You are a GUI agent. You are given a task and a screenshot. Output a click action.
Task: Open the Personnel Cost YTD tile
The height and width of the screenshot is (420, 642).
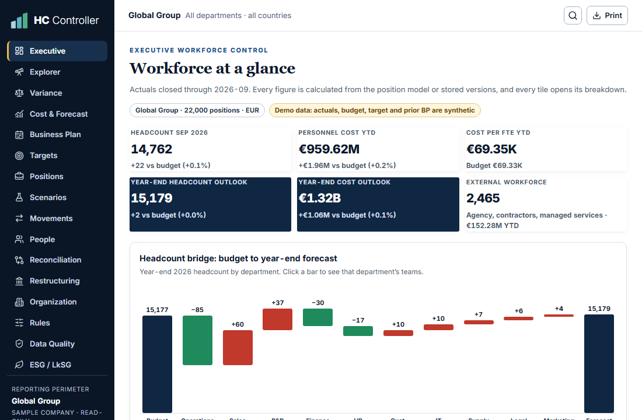(378, 149)
